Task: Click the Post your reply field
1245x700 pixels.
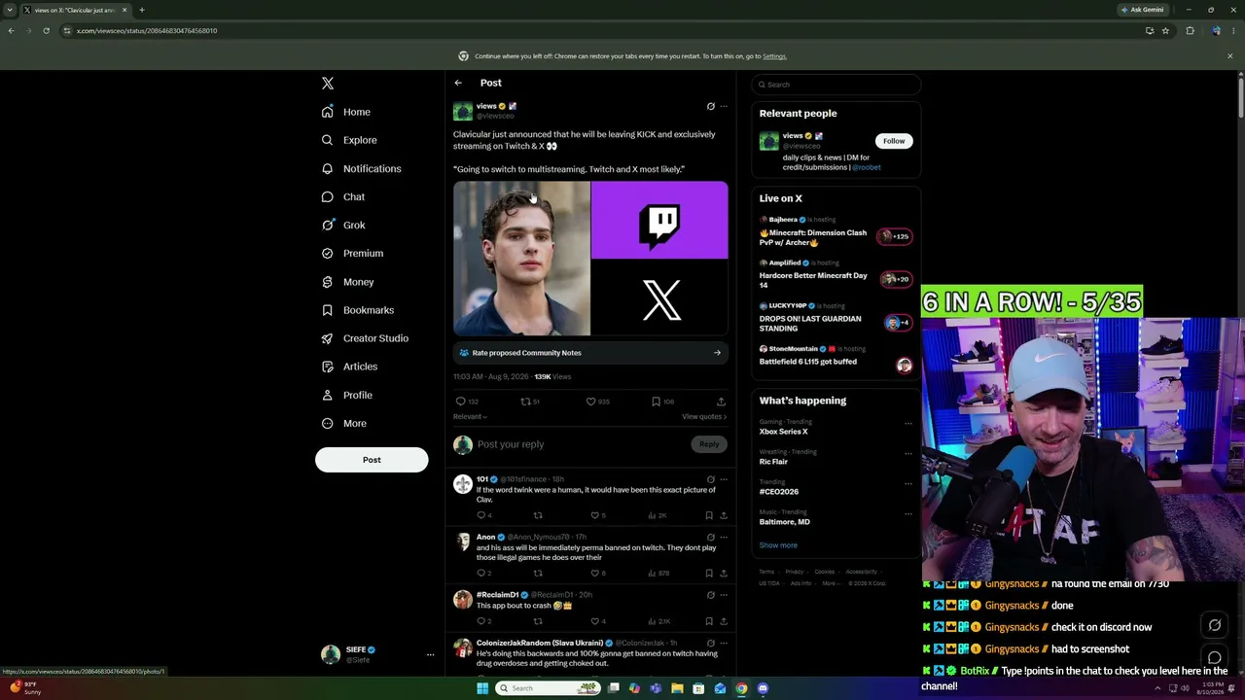Action: pyautogui.click(x=583, y=444)
